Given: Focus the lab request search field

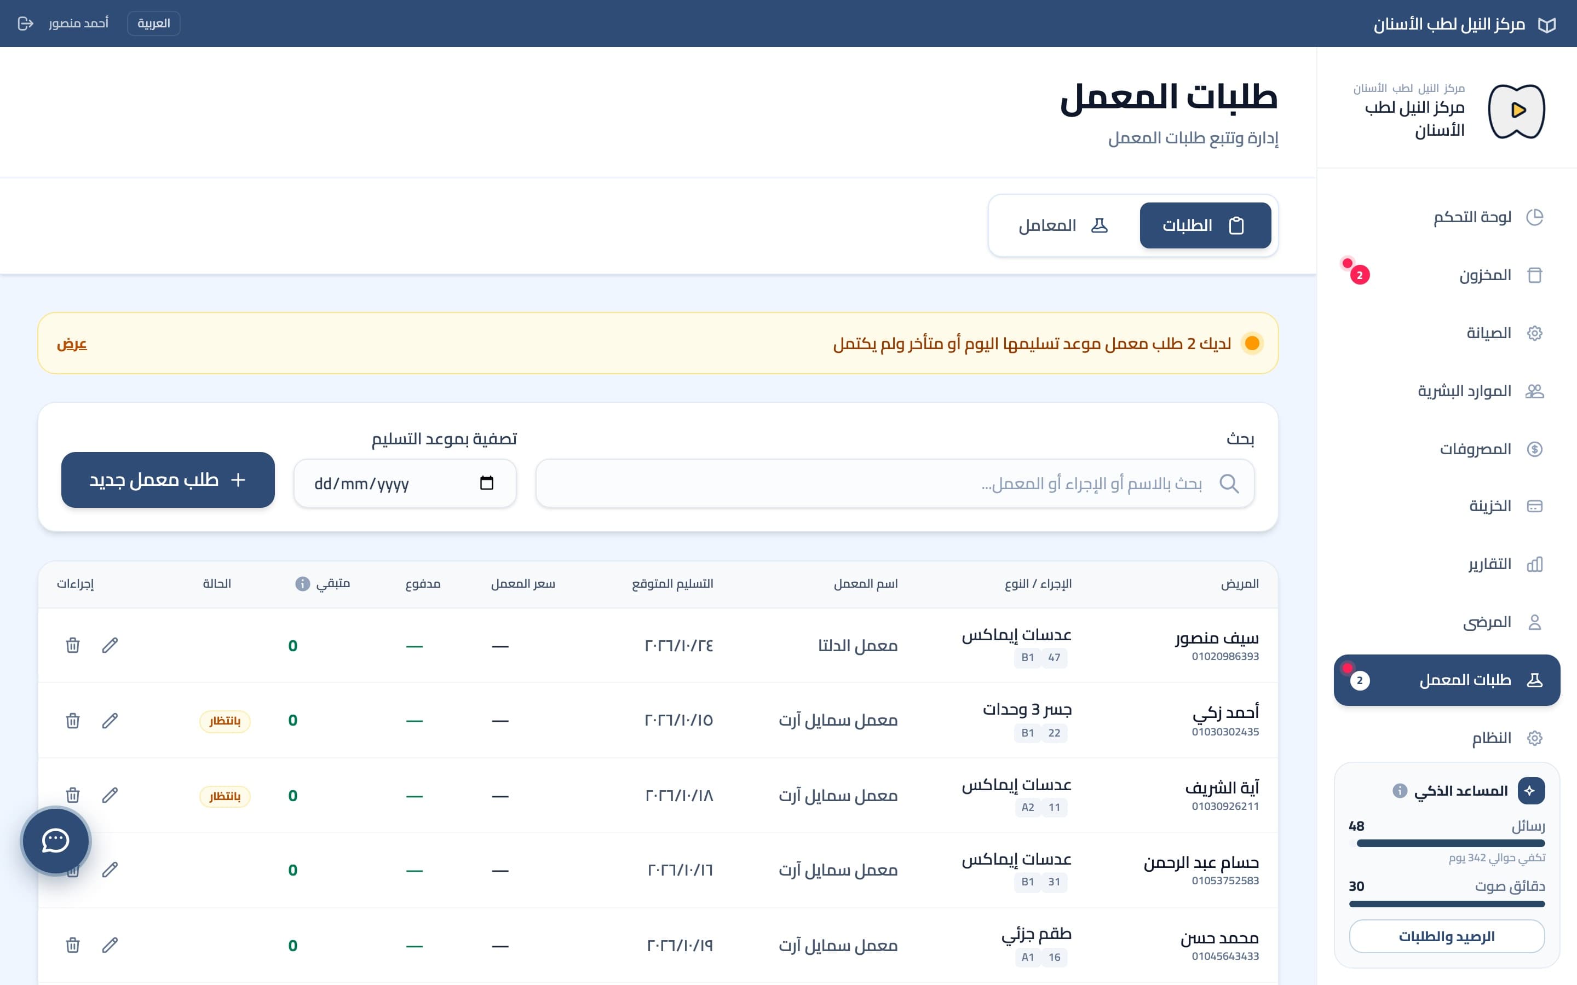Looking at the screenshot, I should point(895,483).
